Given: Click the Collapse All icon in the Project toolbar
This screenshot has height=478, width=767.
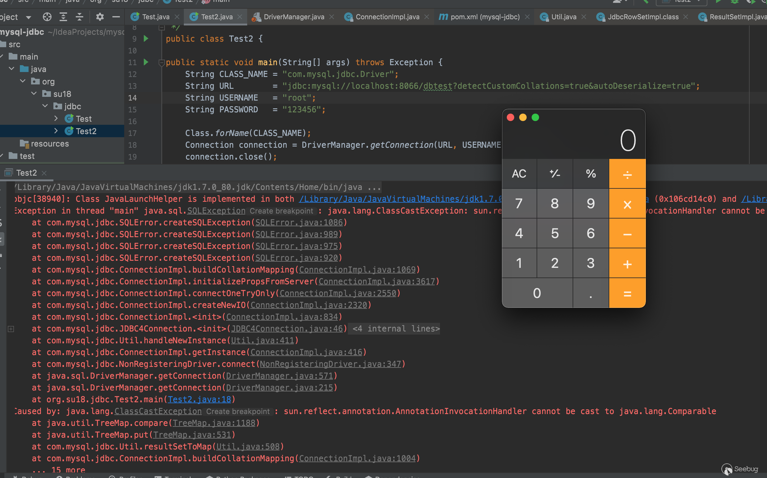Looking at the screenshot, I should tap(79, 17).
